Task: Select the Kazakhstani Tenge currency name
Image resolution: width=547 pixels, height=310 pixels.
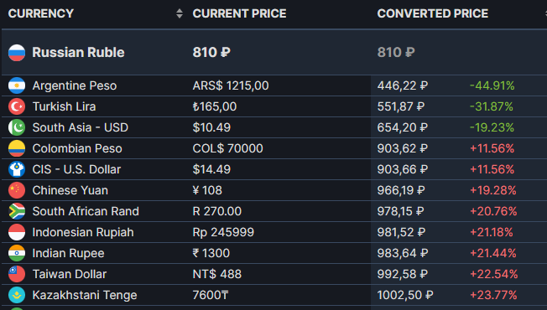Action: coord(85,295)
